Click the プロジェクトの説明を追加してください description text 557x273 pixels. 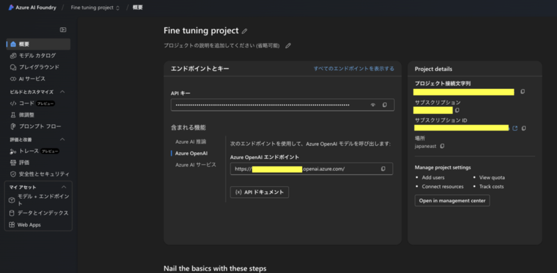221,46
